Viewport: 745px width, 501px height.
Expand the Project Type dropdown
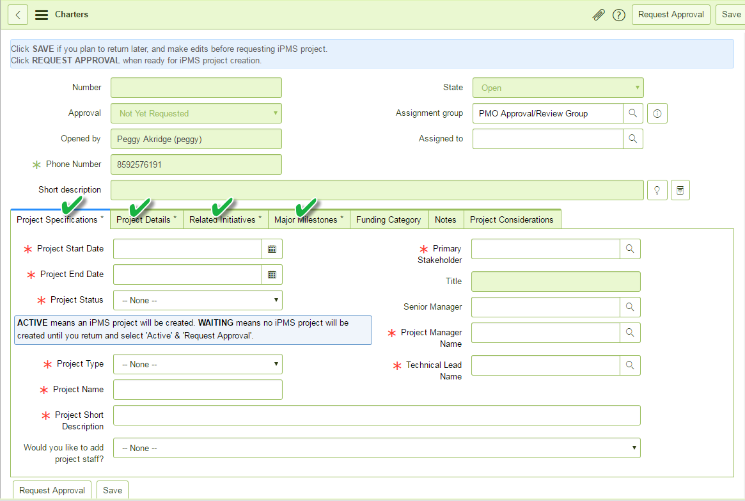pyautogui.click(x=198, y=363)
